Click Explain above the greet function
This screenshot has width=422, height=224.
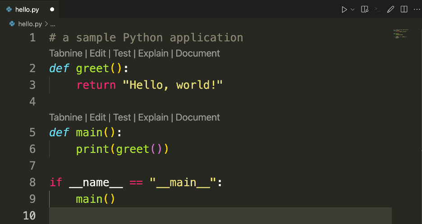click(x=153, y=53)
